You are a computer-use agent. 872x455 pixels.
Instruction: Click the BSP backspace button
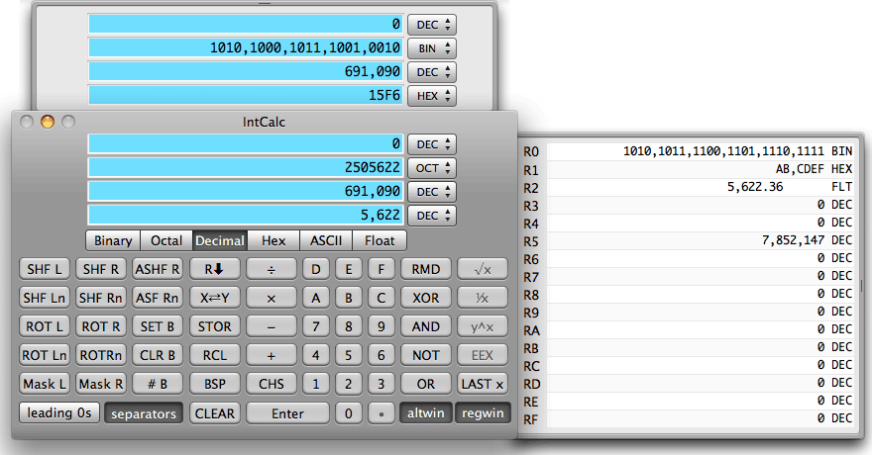(x=215, y=384)
